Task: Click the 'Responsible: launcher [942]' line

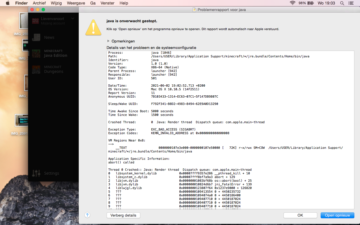Action: (143, 75)
